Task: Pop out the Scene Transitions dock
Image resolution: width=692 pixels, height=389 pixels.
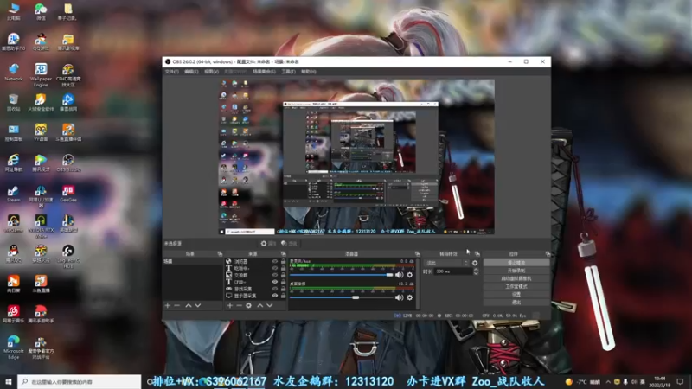Action: (x=477, y=254)
